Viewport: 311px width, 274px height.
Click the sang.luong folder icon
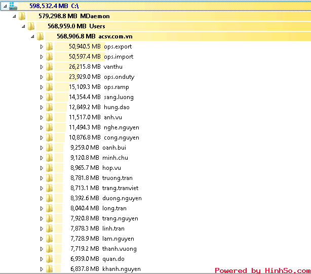(x=50, y=97)
